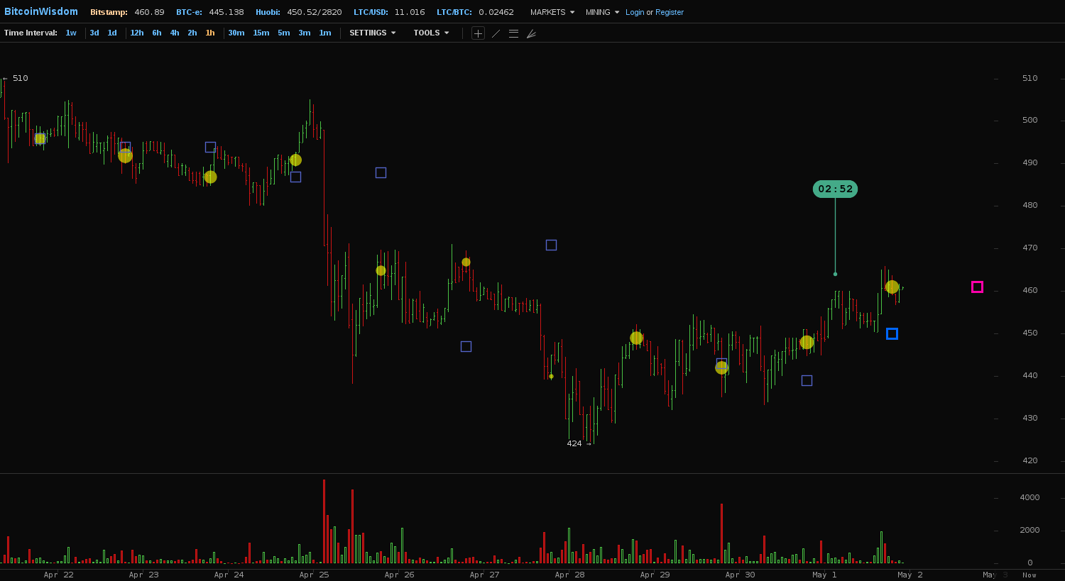Open the Register link
The image size is (1065, 581).
pos(670,13)
